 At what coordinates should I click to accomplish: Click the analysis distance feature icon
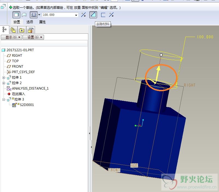click(9, 88)
